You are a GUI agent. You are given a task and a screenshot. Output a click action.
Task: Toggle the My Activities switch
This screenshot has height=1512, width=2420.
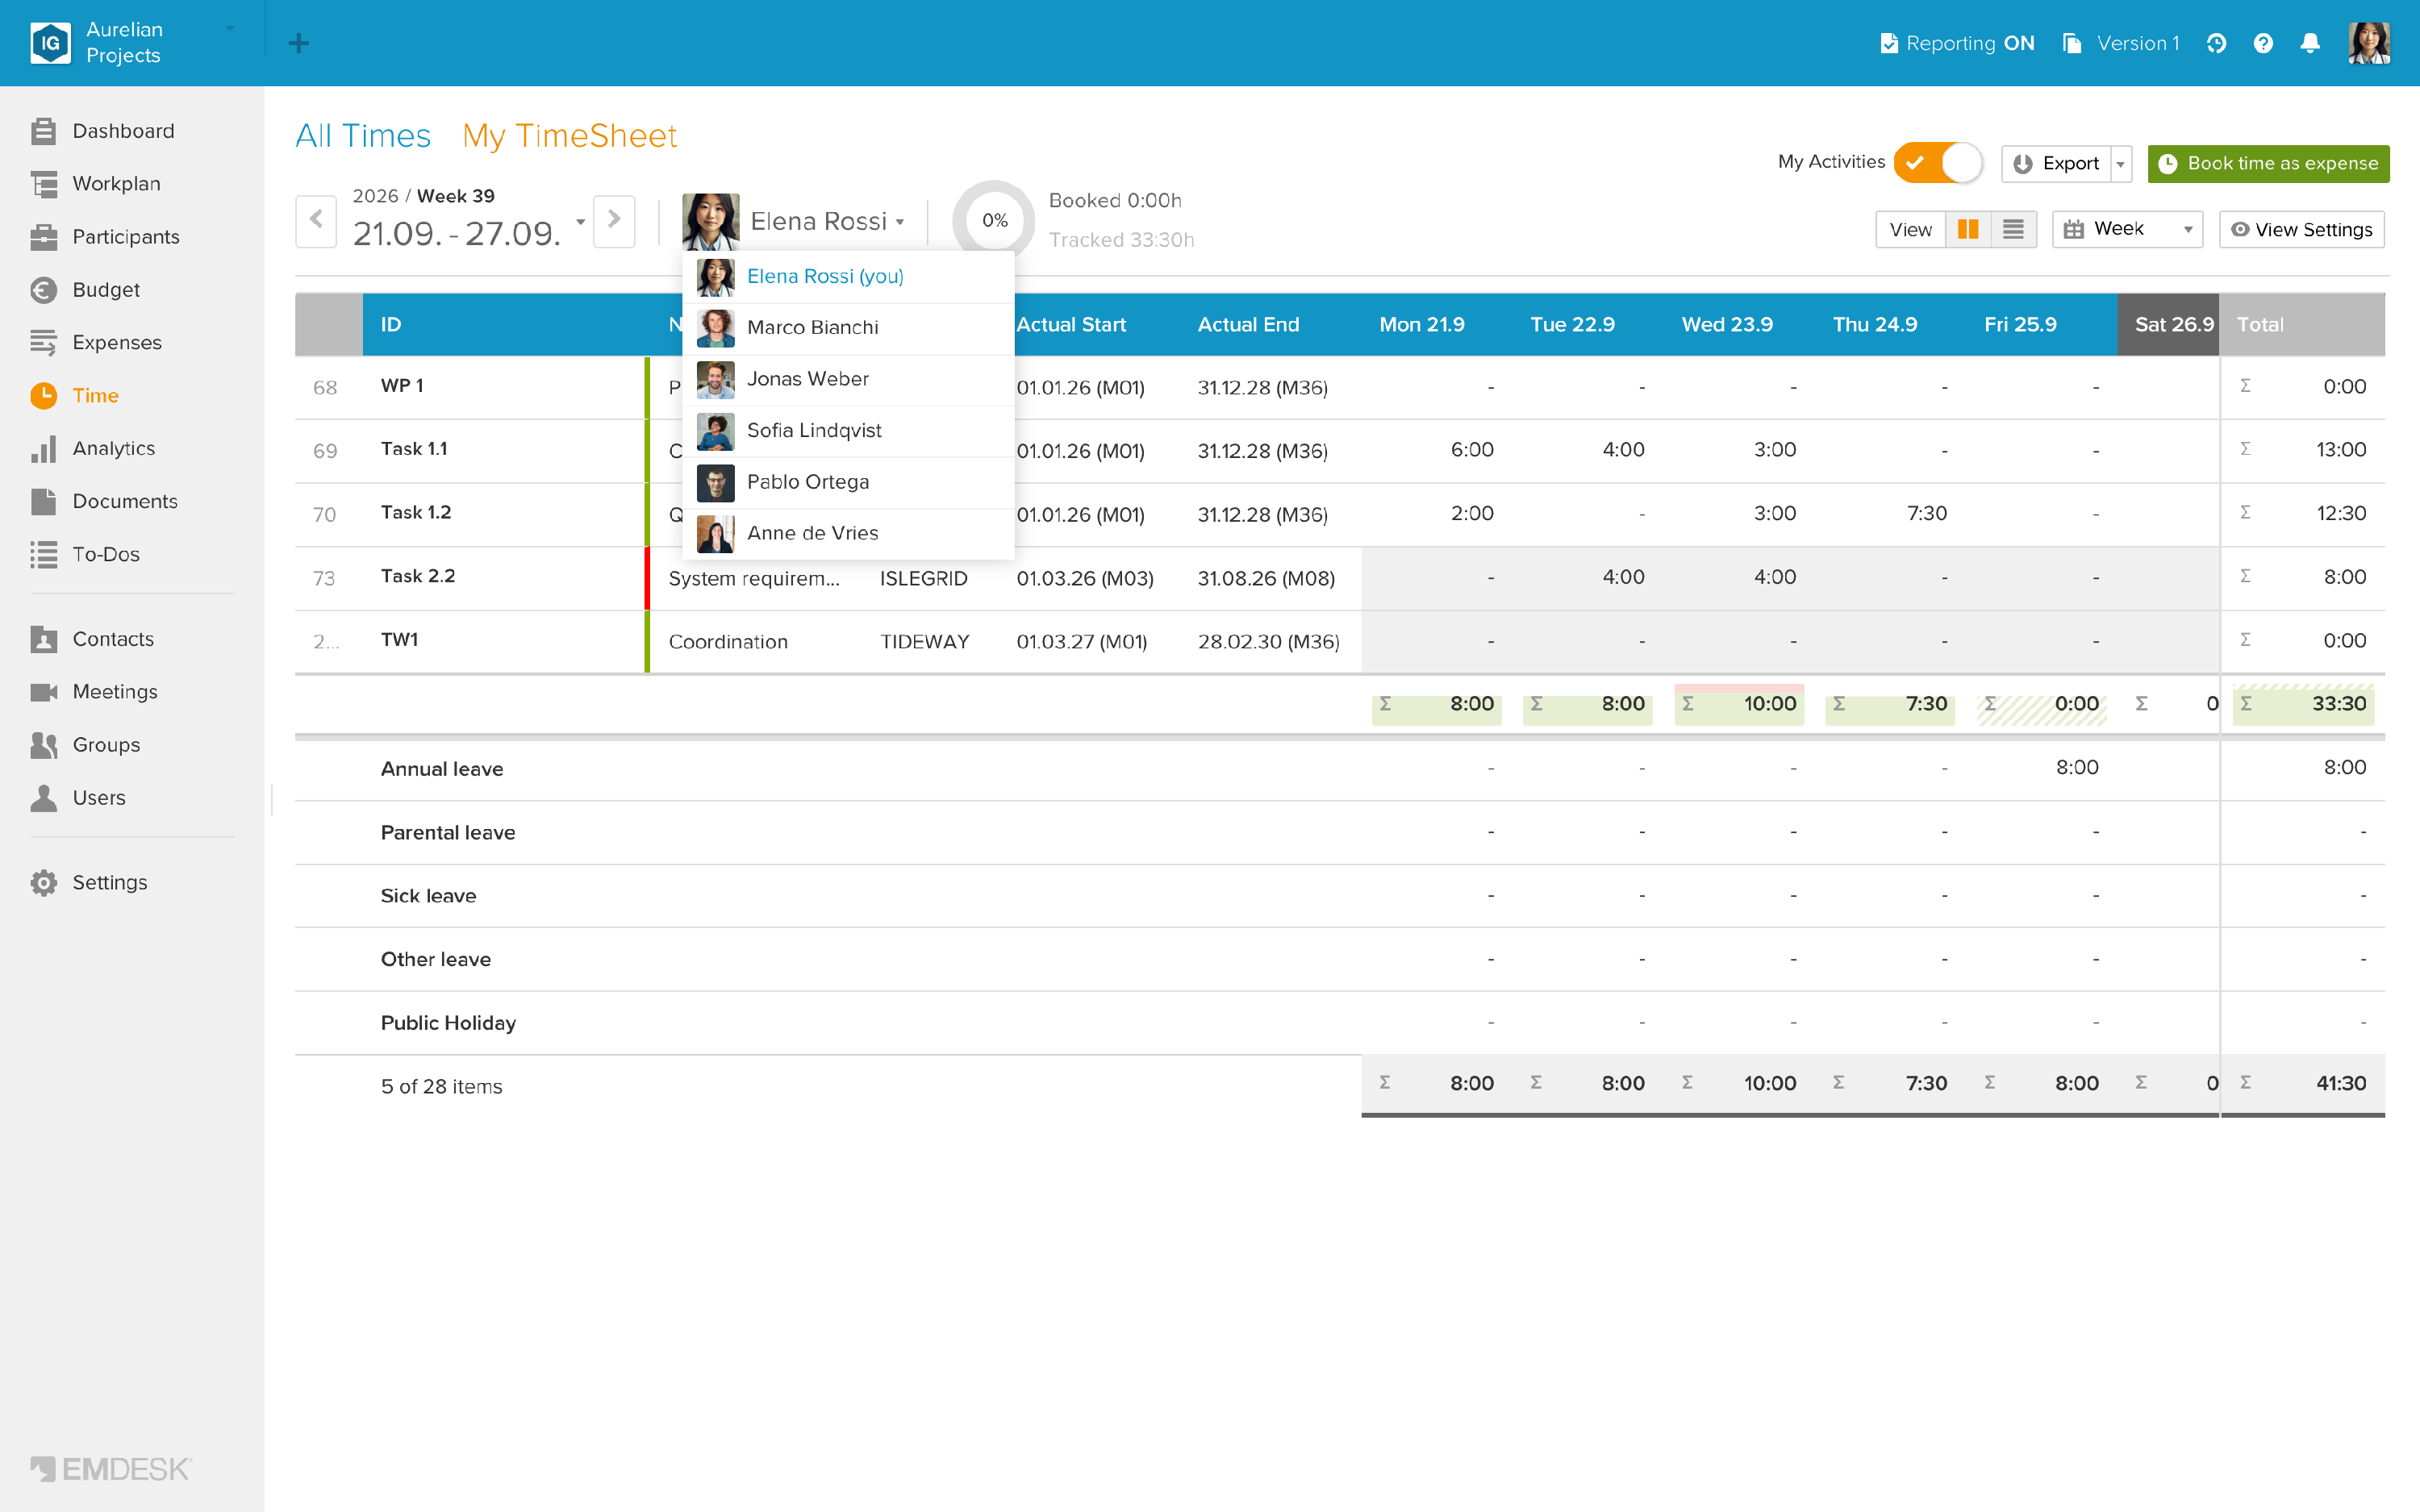[x=1938, y=163]
